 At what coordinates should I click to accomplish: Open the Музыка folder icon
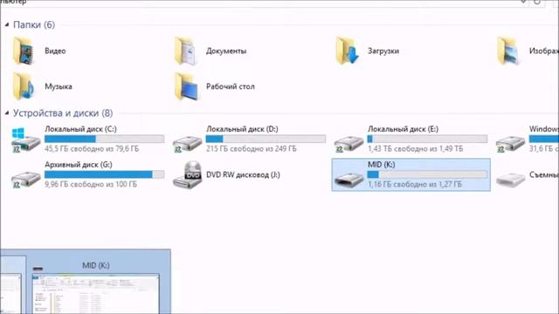coord(24,86)
